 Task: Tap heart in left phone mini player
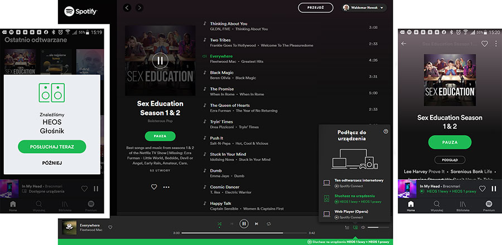coord(84,188)
